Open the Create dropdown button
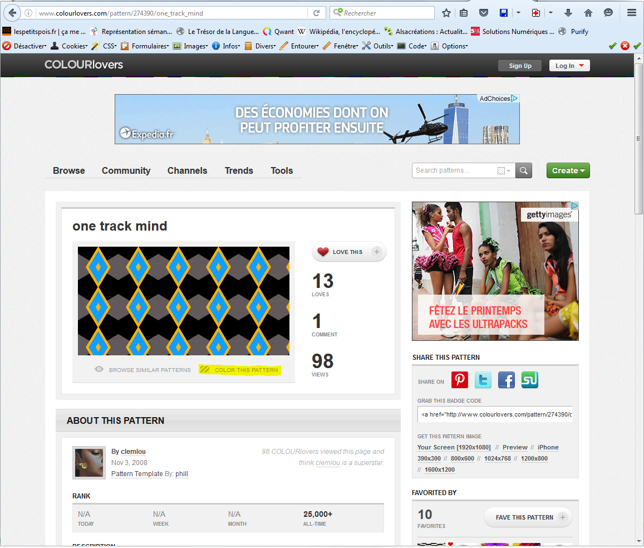Screen dimensions: 644x548 pos(568,170)
